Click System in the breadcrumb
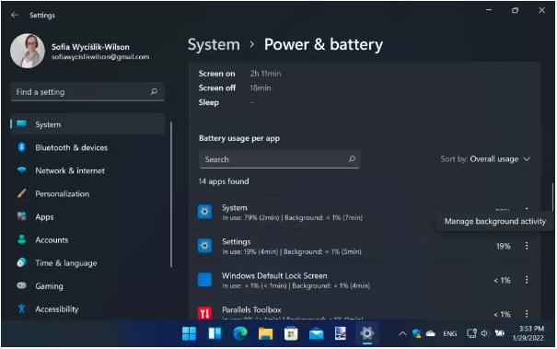This screenshot has height=349, width=557. (x=214, y=44)
